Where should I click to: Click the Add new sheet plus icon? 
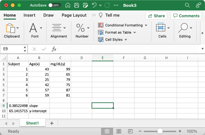pos(51,123)
